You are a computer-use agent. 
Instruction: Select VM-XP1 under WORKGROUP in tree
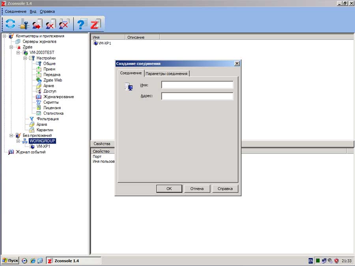click(x=43, y=147)
